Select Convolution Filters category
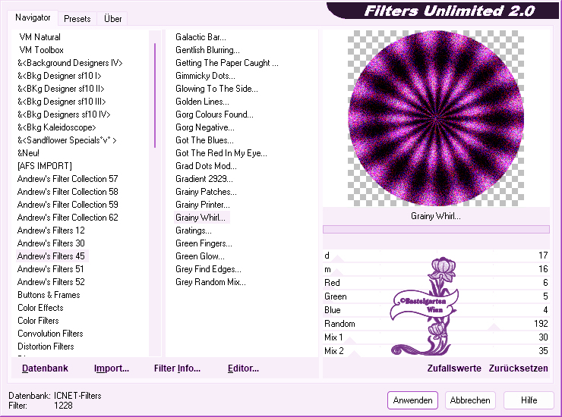 (x=50, y=334)
